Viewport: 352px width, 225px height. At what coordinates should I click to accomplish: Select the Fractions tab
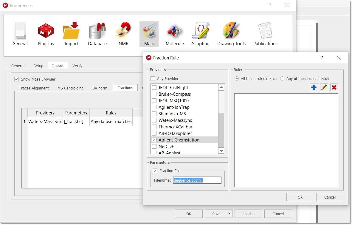pos(125,88)
